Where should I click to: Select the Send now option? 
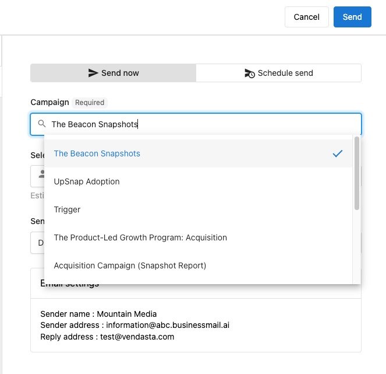[114, 73]
